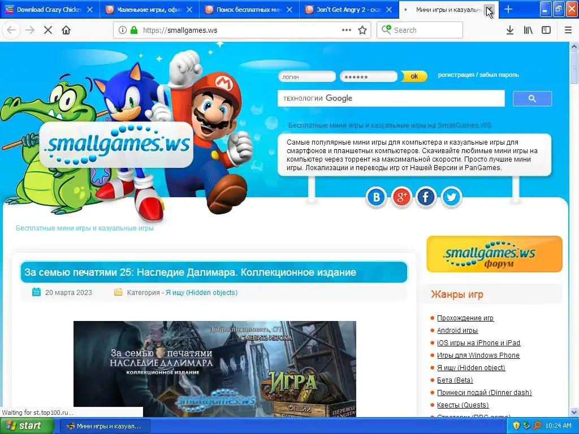Screen dimensions: 579x434
Task: Submit login with the ok button
Action: coord(414,76)
